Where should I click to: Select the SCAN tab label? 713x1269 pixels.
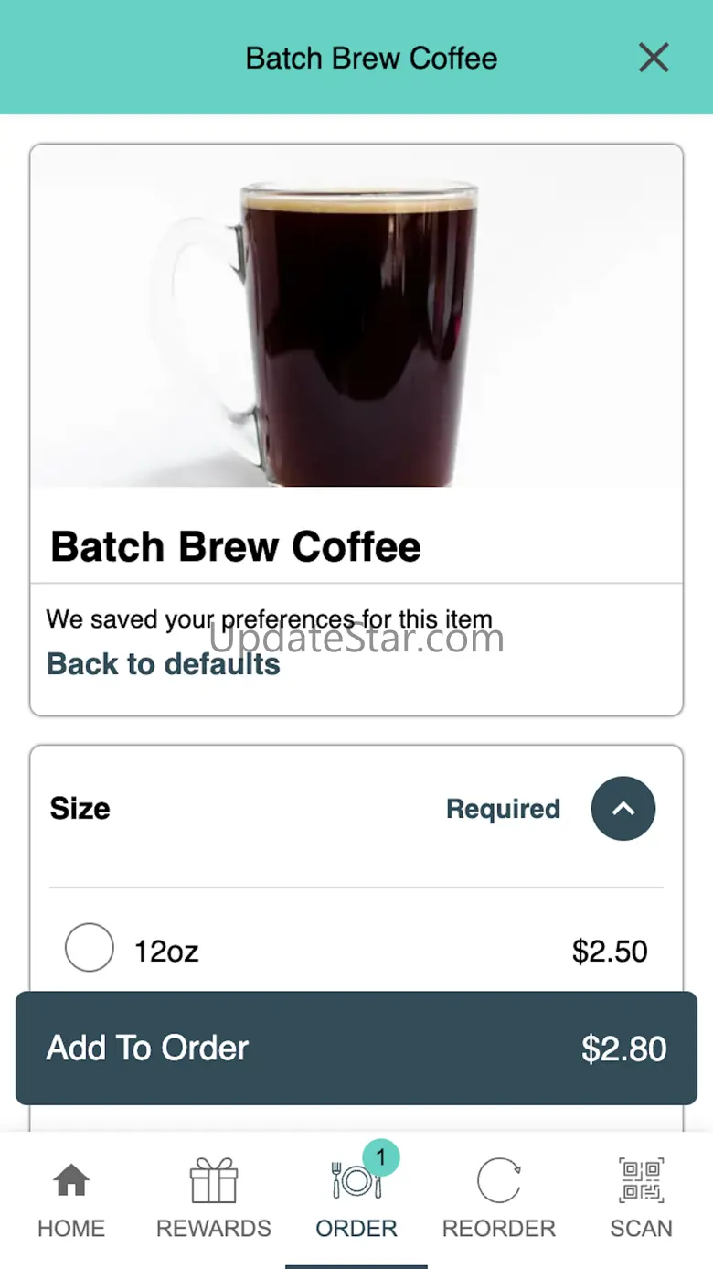click(641, 1228)
